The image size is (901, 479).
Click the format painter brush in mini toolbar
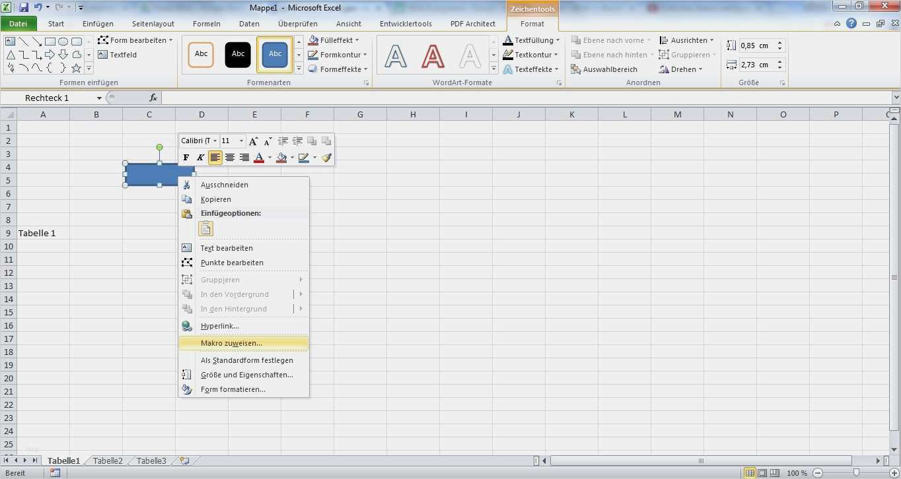pos(326,158)
